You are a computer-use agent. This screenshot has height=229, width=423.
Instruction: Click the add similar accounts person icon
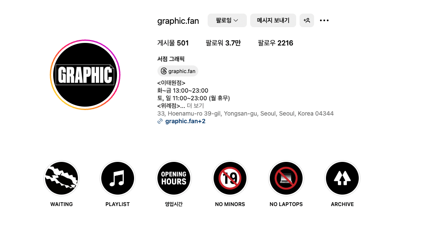[307, 20]
